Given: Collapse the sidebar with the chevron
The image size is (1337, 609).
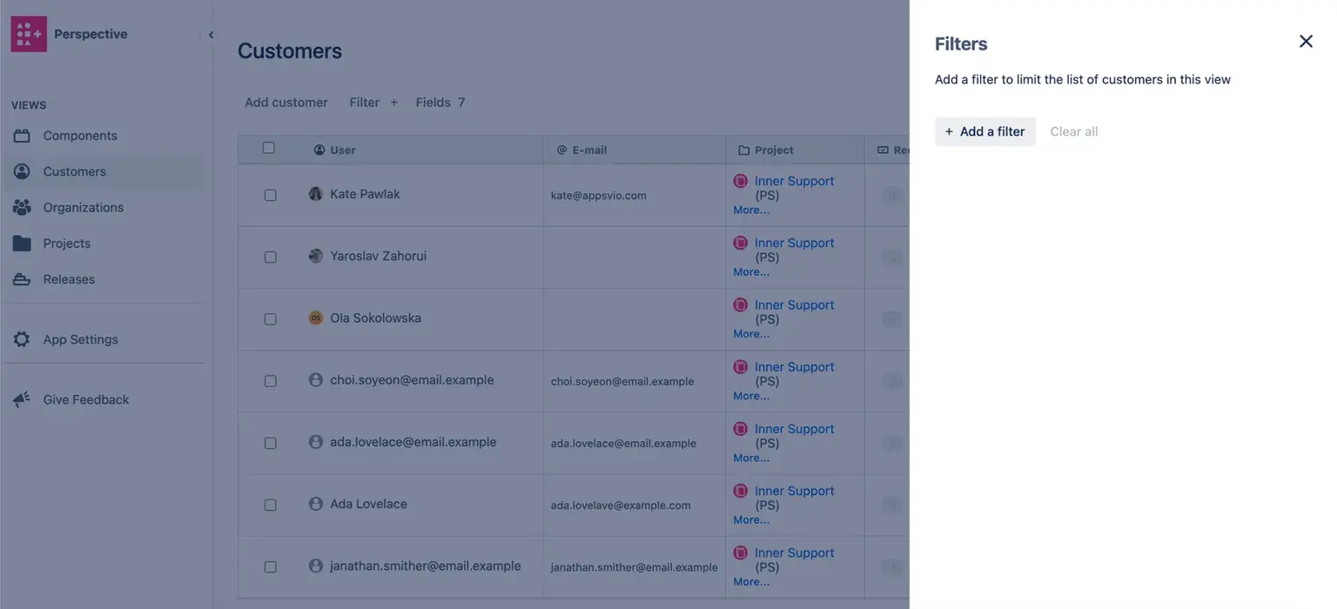Looking at the screenshot, I should coord(211,35).
